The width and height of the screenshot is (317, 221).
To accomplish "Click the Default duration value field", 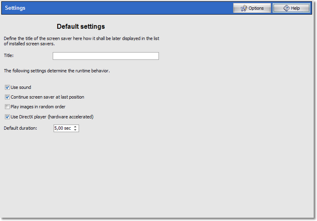I will click(63, 128).
